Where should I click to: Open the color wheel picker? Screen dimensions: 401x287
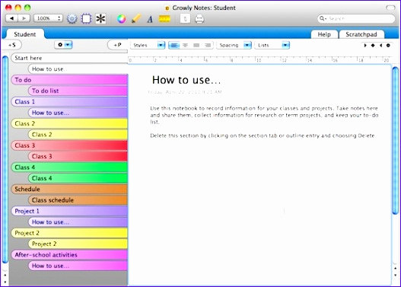click(x=122, y=19)
